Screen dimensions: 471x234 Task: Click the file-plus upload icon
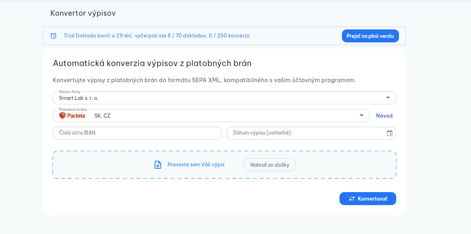click(x=158, y=165)
